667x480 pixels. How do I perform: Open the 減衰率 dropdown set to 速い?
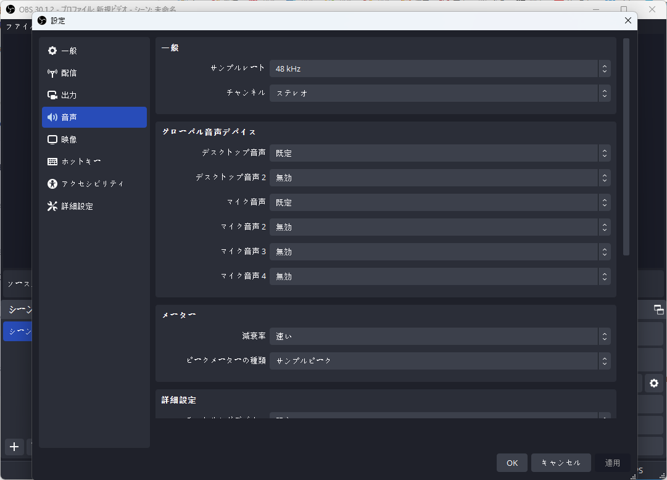click(x=439, y=336)
